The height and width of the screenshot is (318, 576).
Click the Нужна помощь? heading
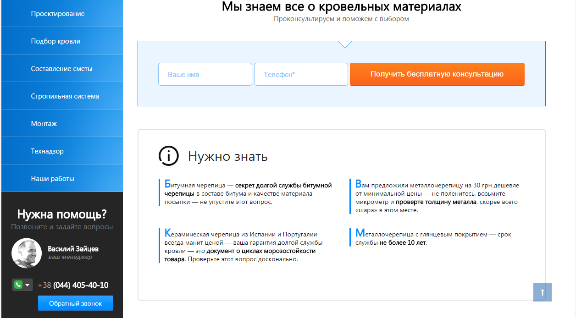[62, 214]
